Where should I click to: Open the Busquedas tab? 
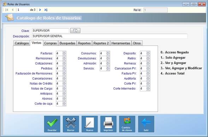click(x=67, y=43)
